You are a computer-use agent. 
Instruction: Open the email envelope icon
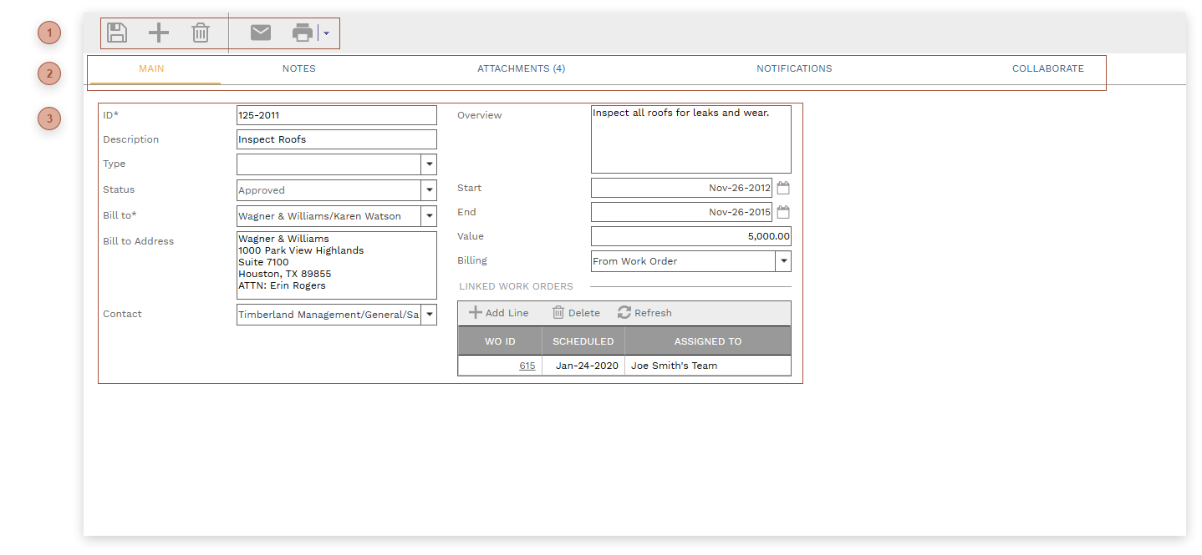pyautogui.click(x=260, y=33)
